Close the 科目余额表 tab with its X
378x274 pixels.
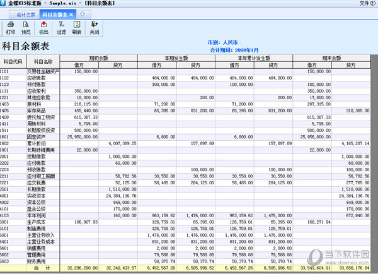(x=71, y=14)
